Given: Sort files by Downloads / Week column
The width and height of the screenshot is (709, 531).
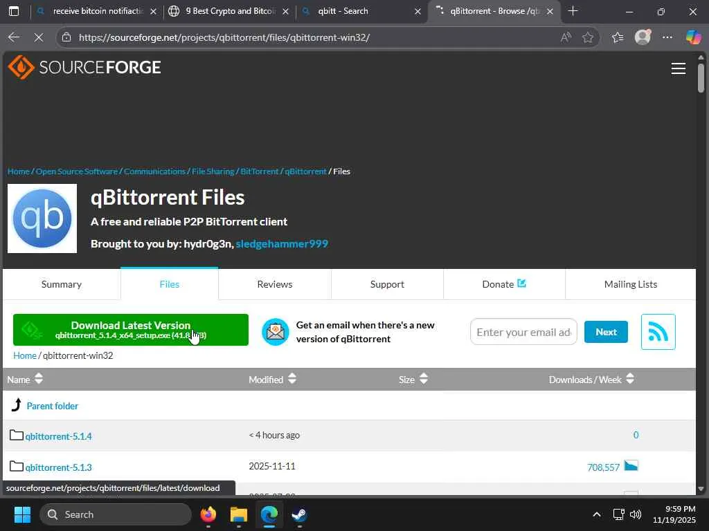Looking at the screenshot, I should 591,380.
